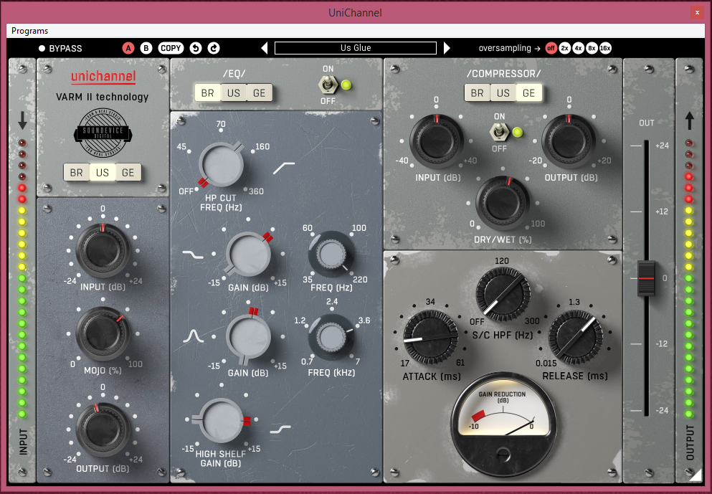The height and width of the screenshot is (494, 712).
Task: Click the ATTACK (ms) knob
Action: click(431, 338)
